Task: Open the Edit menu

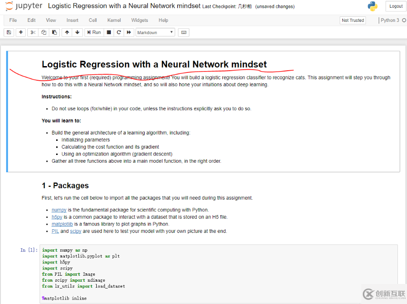Action: (31, 20)
